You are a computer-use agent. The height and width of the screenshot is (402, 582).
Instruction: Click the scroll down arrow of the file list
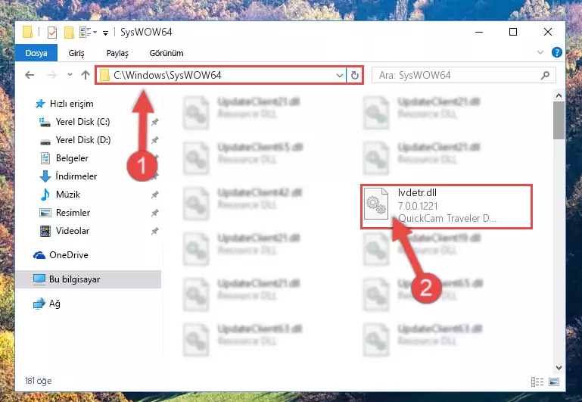pyautogui.click(x=559, y=368)
